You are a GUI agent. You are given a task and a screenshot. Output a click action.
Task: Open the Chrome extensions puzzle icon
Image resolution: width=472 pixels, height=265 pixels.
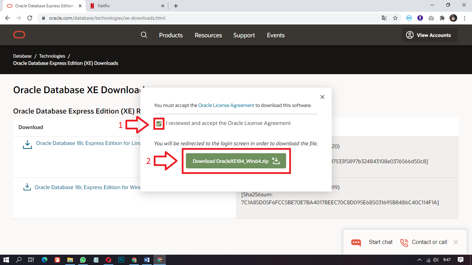pyautogui.click(x=442, y=18)
